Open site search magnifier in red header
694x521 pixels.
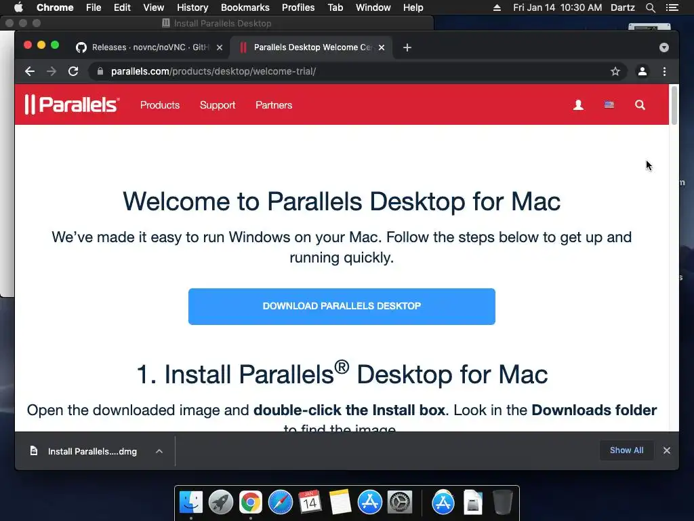pos(640,105)
